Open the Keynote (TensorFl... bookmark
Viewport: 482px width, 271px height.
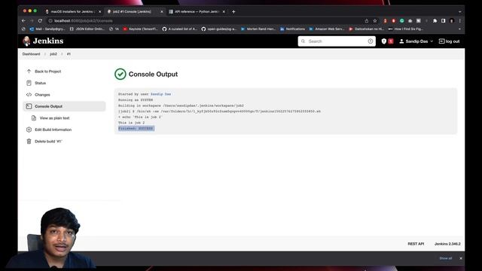coord(141,29)
